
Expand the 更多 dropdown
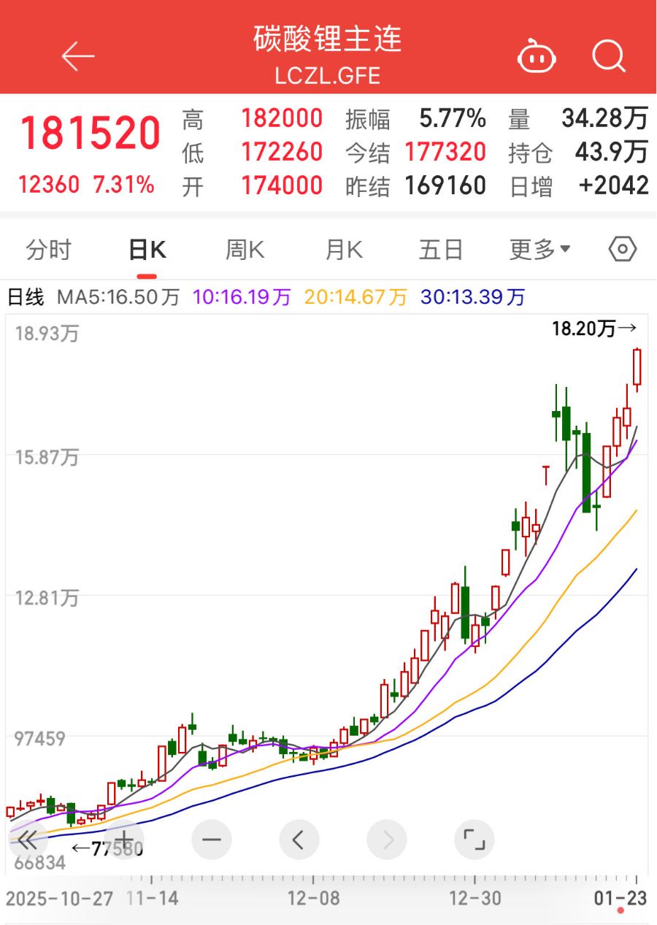[x=539, y=250]
